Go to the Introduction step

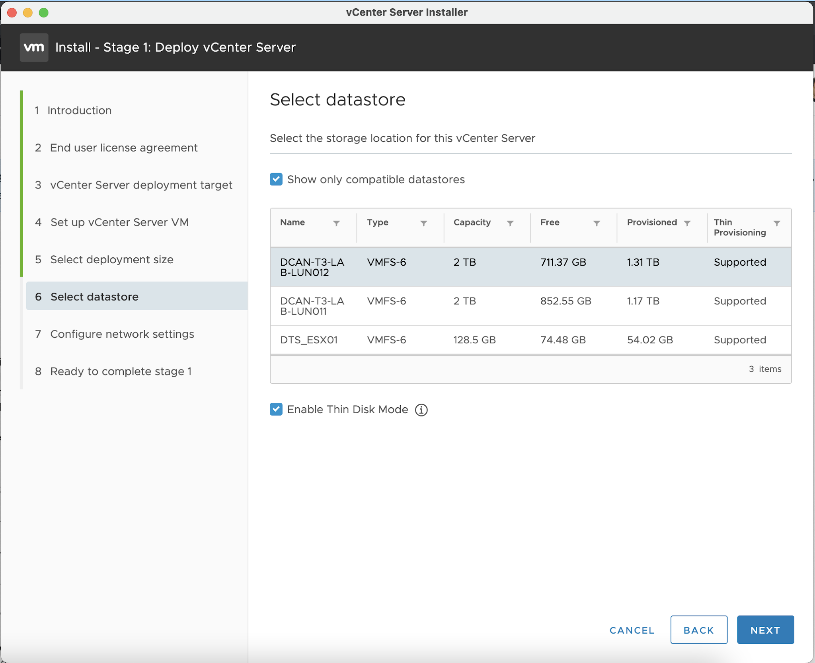(x=79, y=111)
